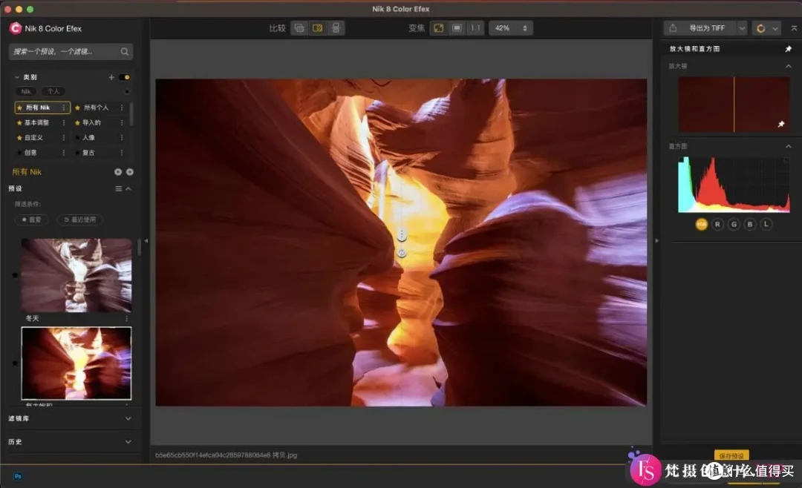Set zoom to 1:1

[x=476, y=28]
